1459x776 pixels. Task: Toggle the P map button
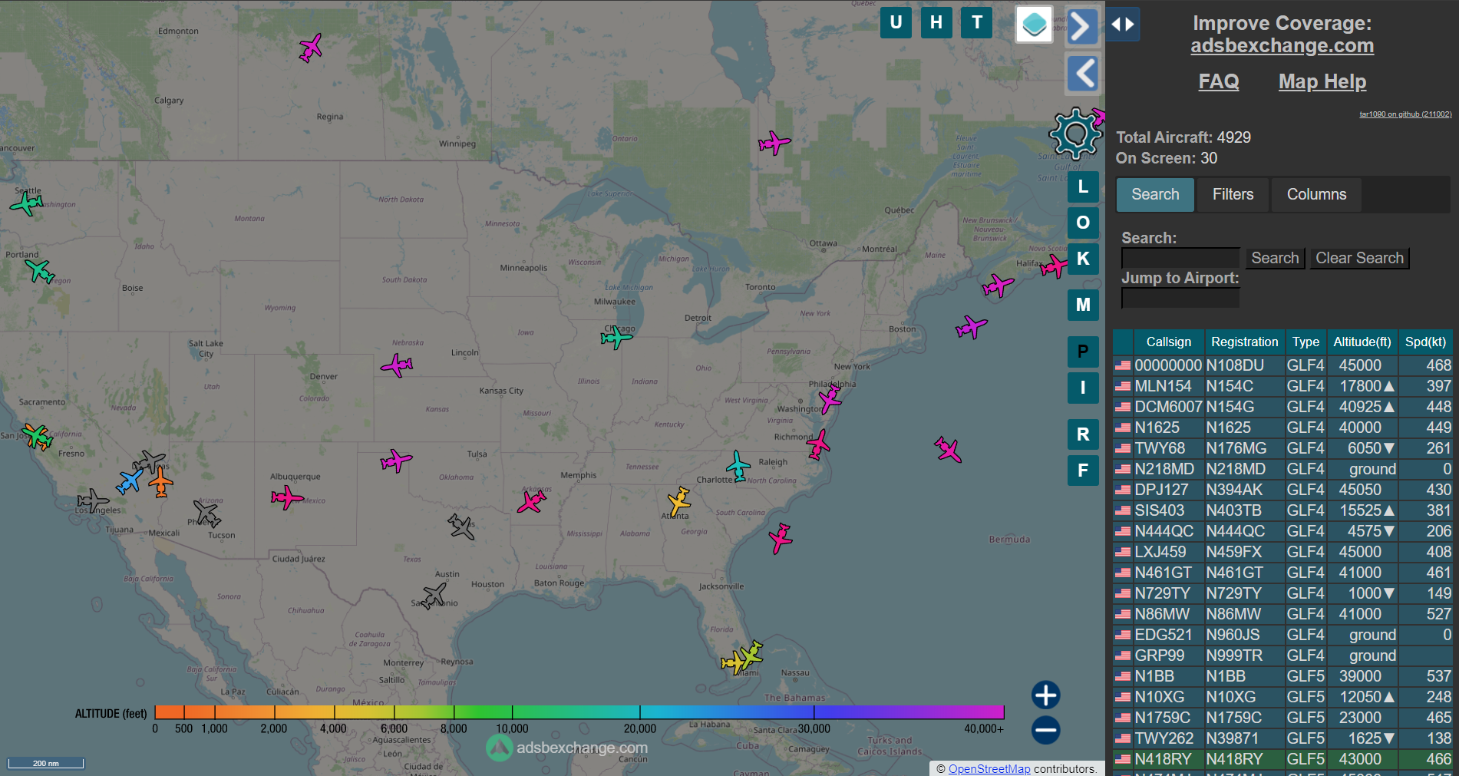pos(1083,352)
